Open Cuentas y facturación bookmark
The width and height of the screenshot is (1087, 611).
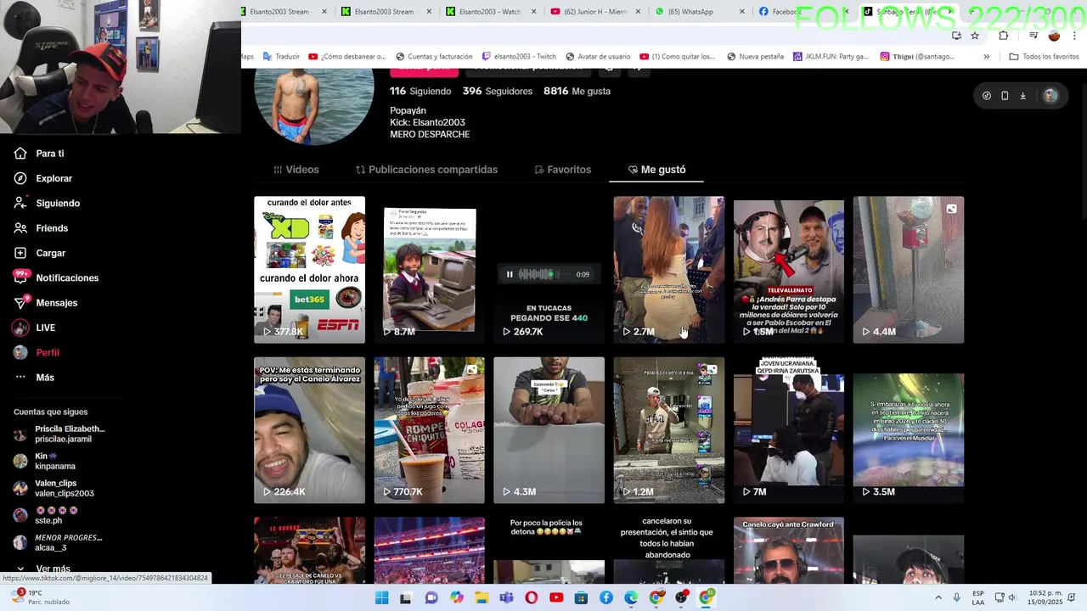click(x=433, y=57)
